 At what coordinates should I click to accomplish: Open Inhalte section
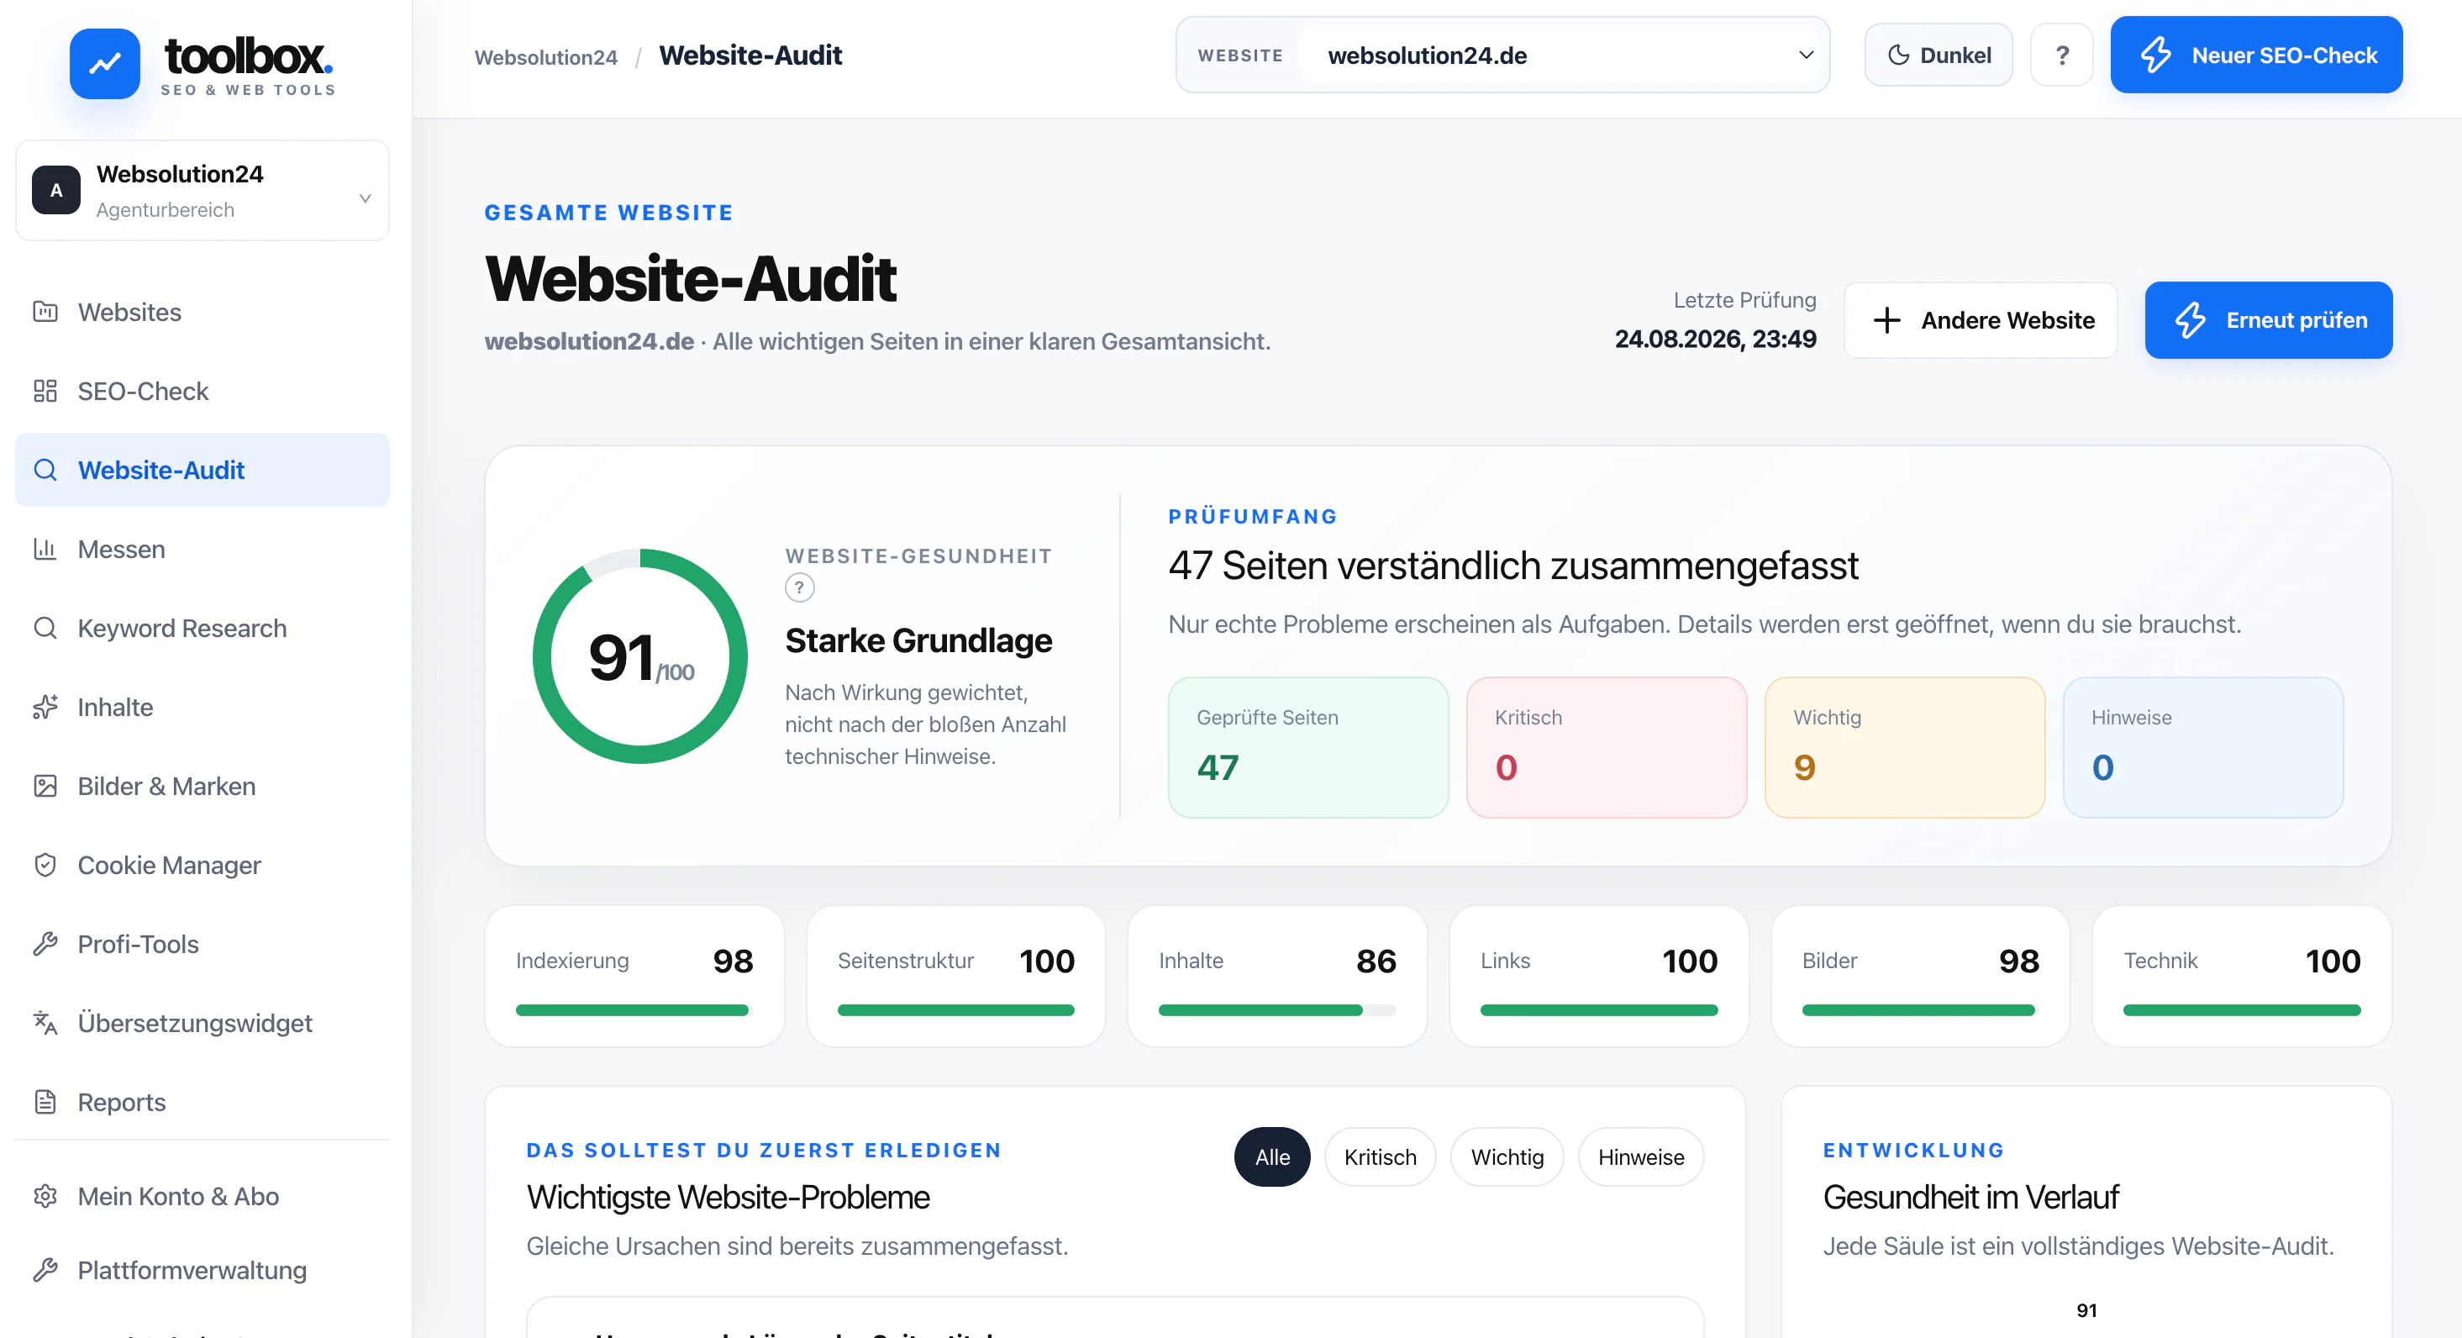point(203,707)
